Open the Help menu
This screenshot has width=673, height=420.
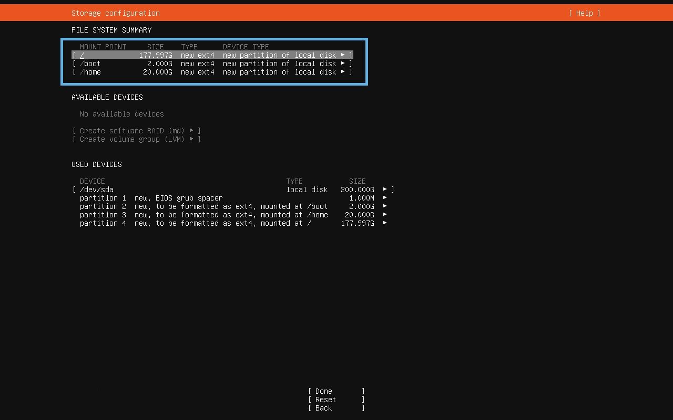(584, 13)
